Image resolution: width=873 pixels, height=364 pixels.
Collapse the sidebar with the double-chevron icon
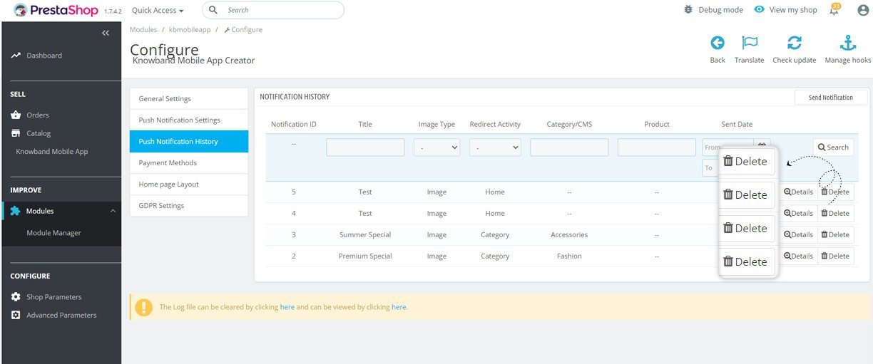pos(106,33)
